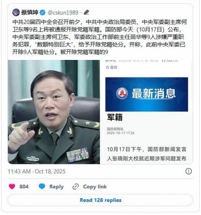Click the tweet body text

tap(99, 37)
